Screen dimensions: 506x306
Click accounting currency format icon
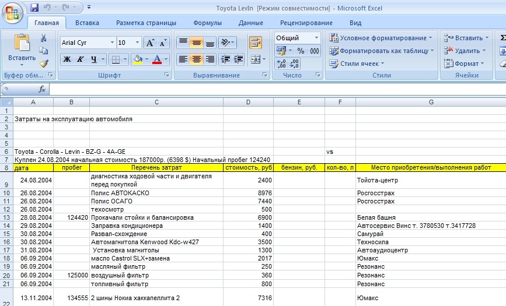(281, 51)
